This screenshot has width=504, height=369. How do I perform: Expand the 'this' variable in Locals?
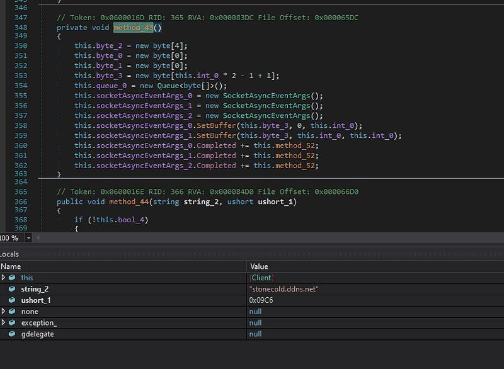coord(3,278)
